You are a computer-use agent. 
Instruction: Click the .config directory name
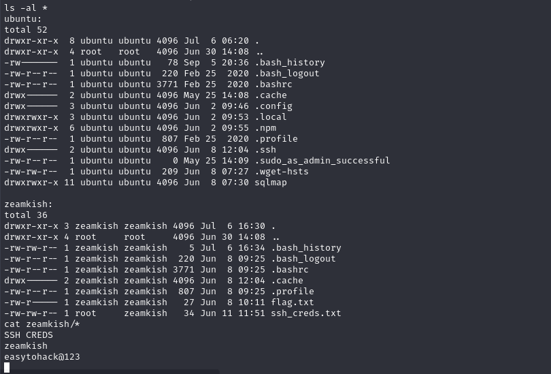click(x=273, y=106)
